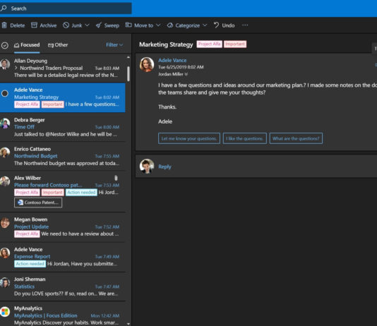
Task: Click Project Alfa tag on Marketing Strategy list item
Action: pyautogui.click(x=27, y=104)
